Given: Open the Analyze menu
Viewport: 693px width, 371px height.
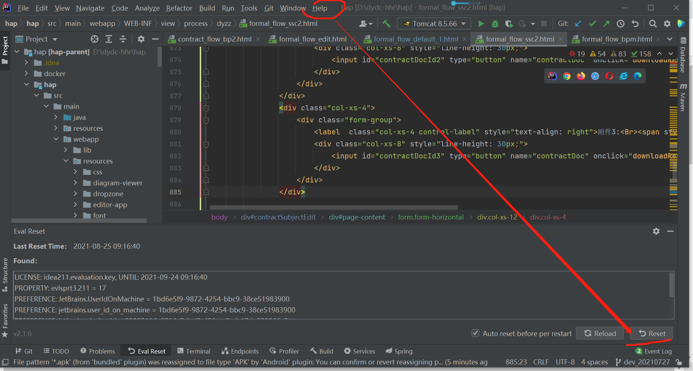Looking at the screenshot, I should tap(147, 8).
